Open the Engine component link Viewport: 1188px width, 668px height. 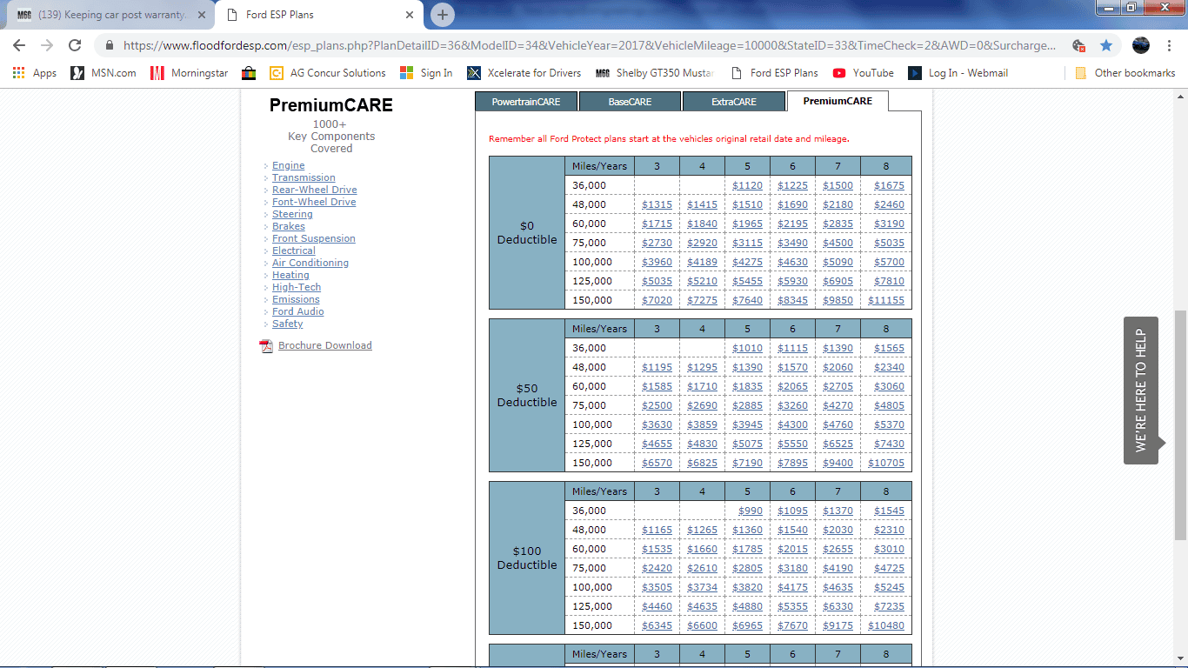[288, 165]
